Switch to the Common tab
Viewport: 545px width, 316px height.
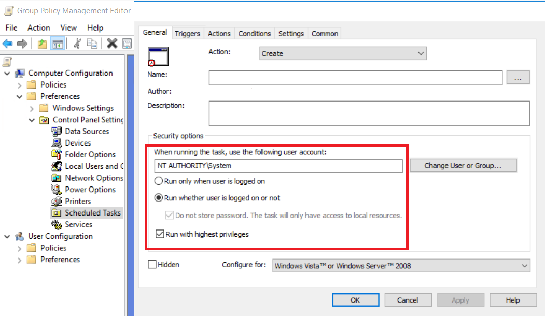(x=325, y=34)
